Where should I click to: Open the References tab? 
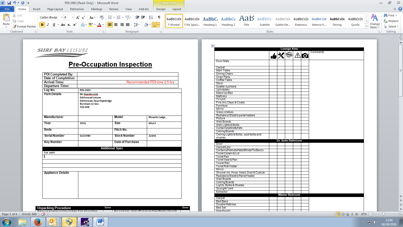tap(77, 9)
